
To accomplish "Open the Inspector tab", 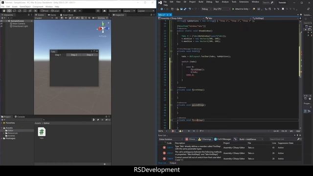I will pyautogui.click(x=118, y=15).
